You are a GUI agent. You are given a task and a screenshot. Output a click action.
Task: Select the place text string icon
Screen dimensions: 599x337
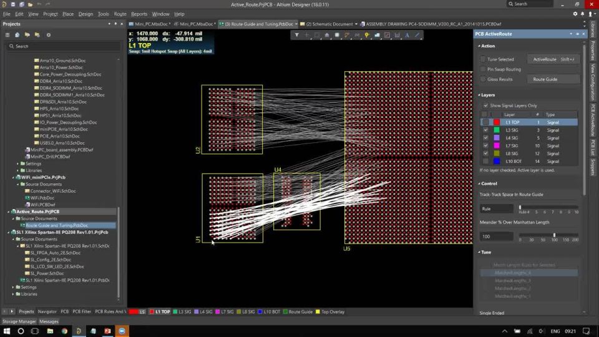[x=407, y=35]
